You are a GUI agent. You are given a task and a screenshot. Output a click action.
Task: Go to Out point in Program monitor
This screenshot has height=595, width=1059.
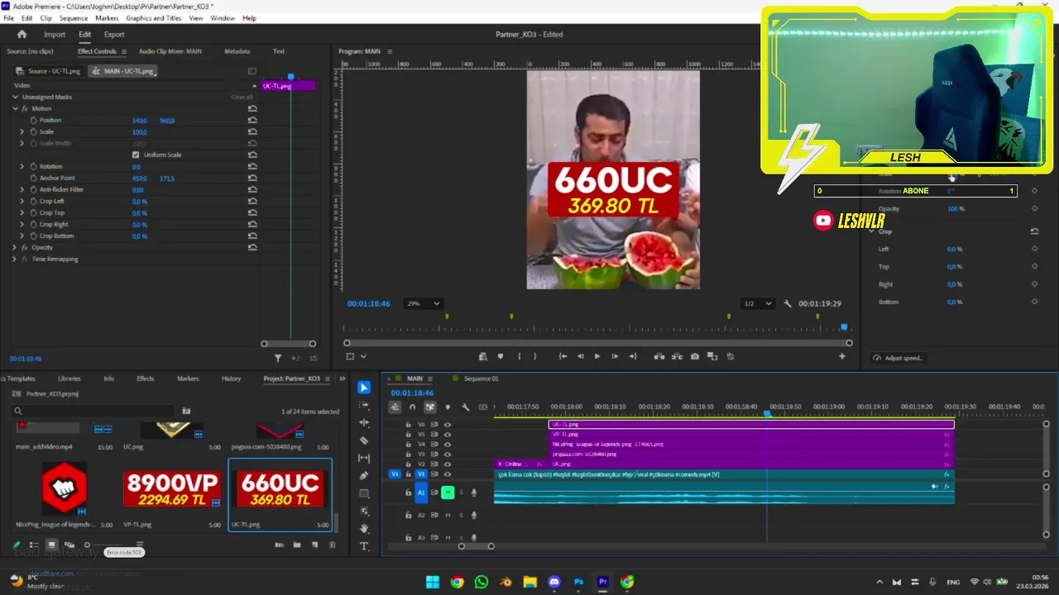[x=632, y=356]
